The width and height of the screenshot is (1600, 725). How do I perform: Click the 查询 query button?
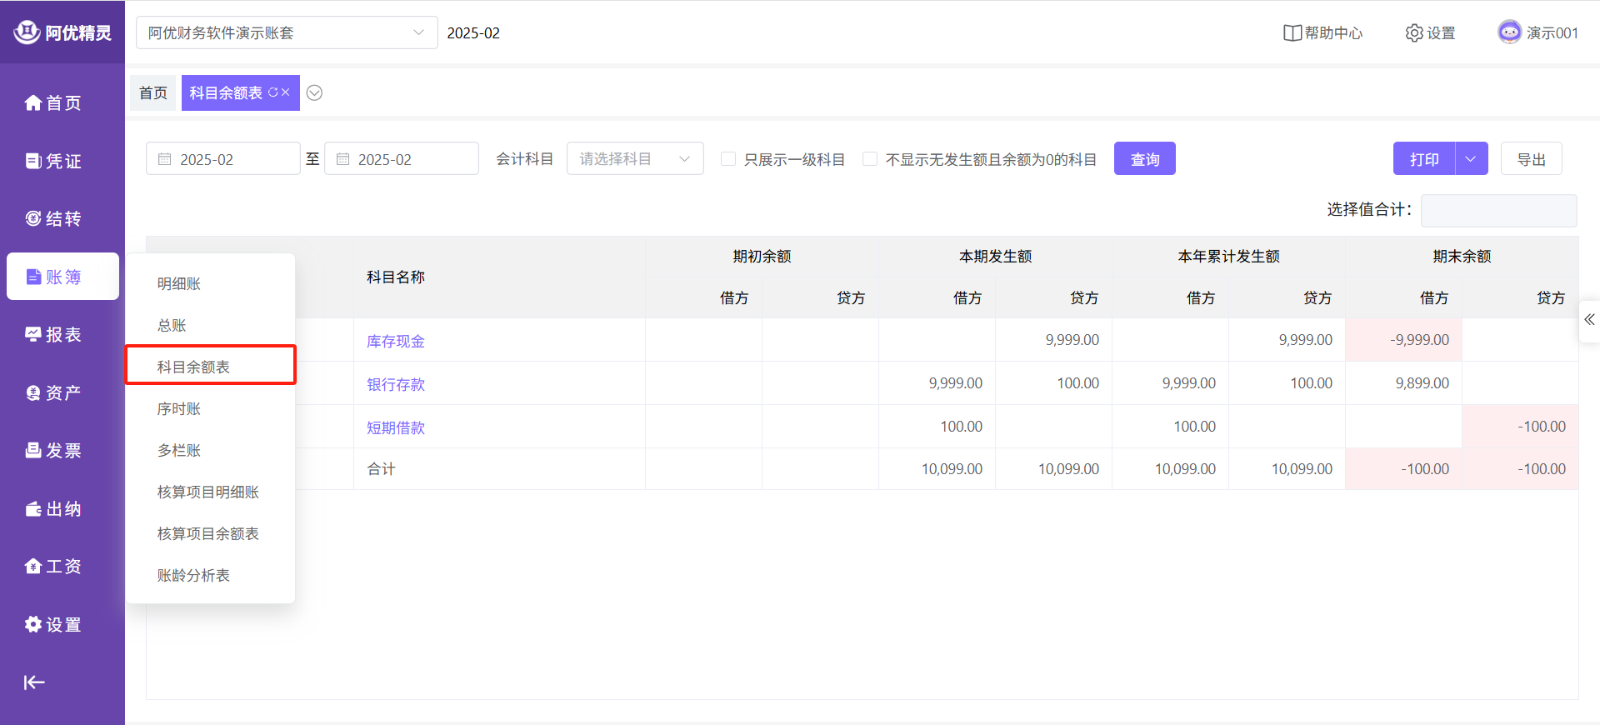(x=1144, y=158)
